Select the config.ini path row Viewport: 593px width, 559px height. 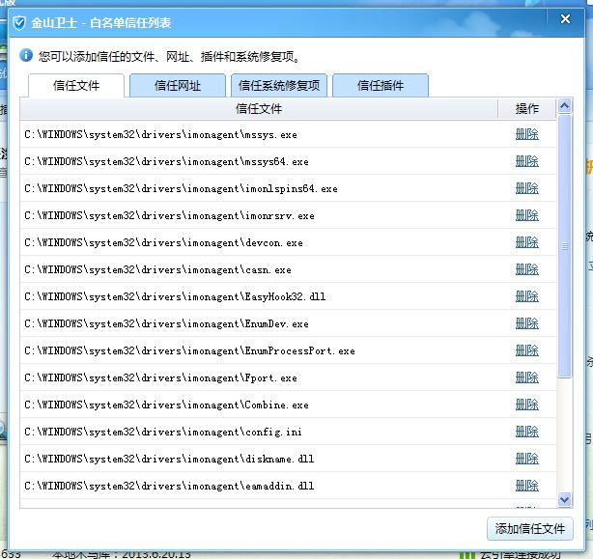click(288, 432)
